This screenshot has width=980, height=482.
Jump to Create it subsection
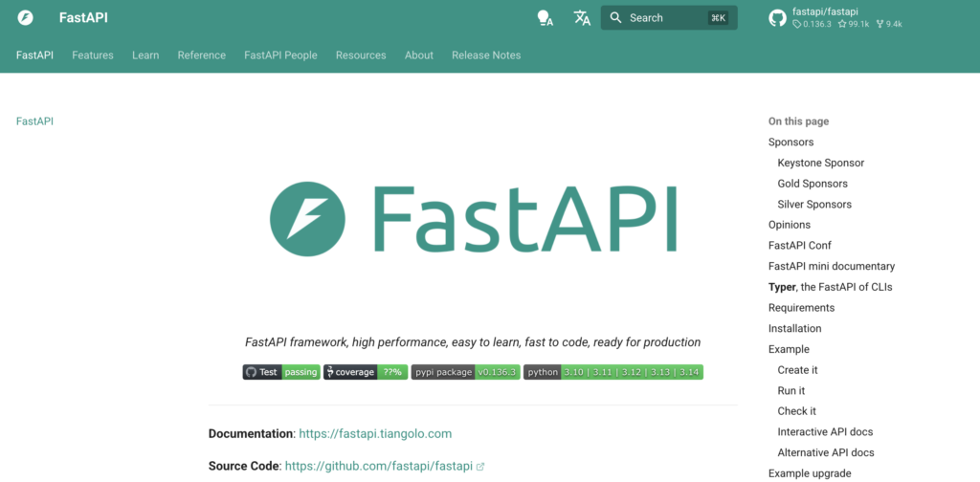797,369
